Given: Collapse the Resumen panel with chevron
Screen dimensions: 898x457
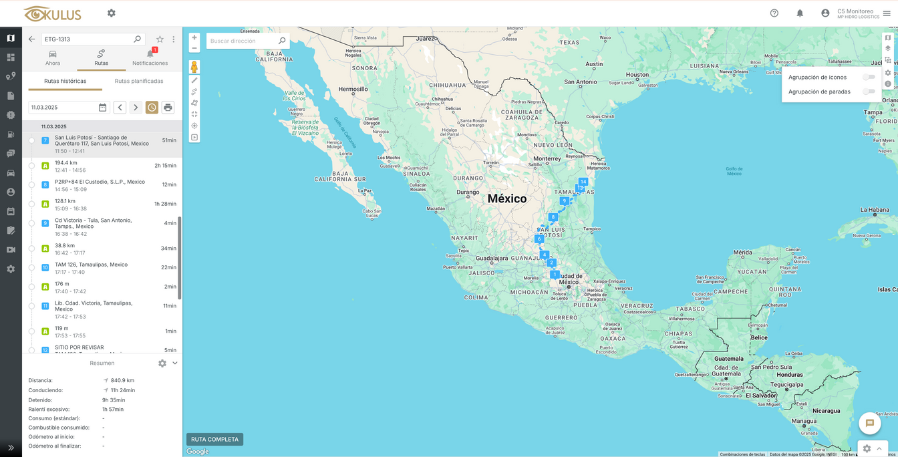Looking at the screenshot, I should pyautogui.click(x=175, y=363).
